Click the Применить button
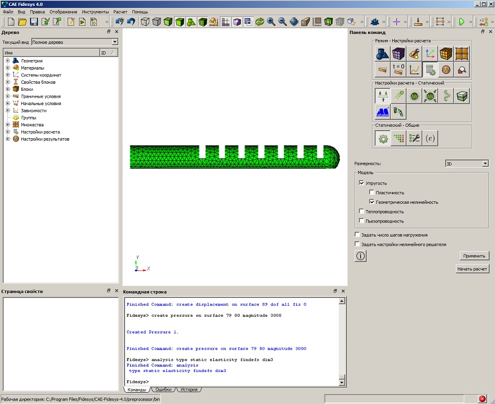Viewport: 495px width, 404px height. [x=474, y=256]
